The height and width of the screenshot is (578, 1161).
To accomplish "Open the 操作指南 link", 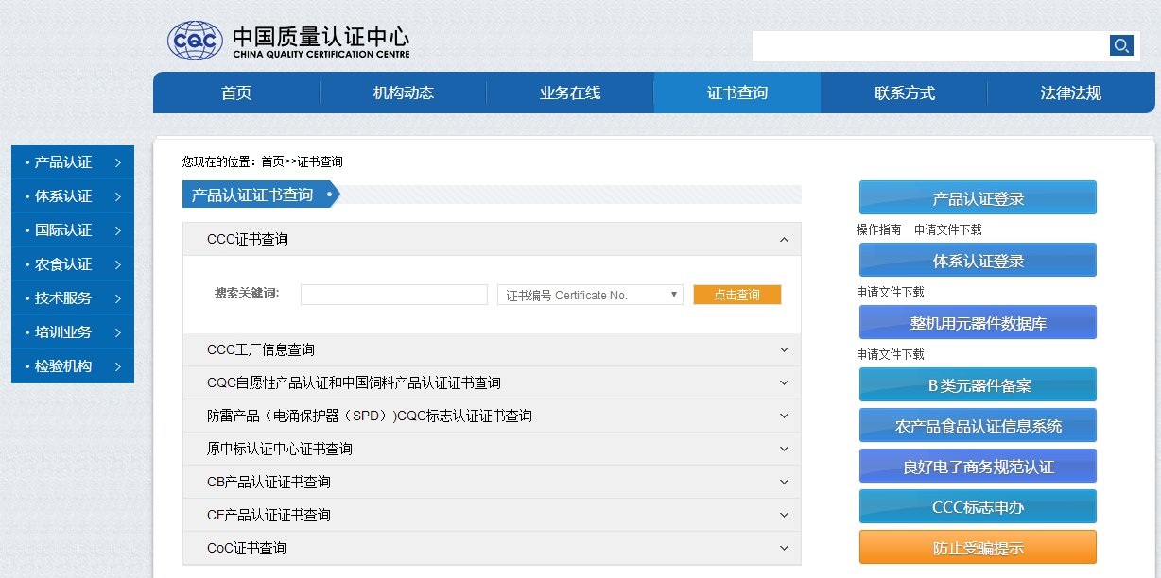I will (878, 229).
